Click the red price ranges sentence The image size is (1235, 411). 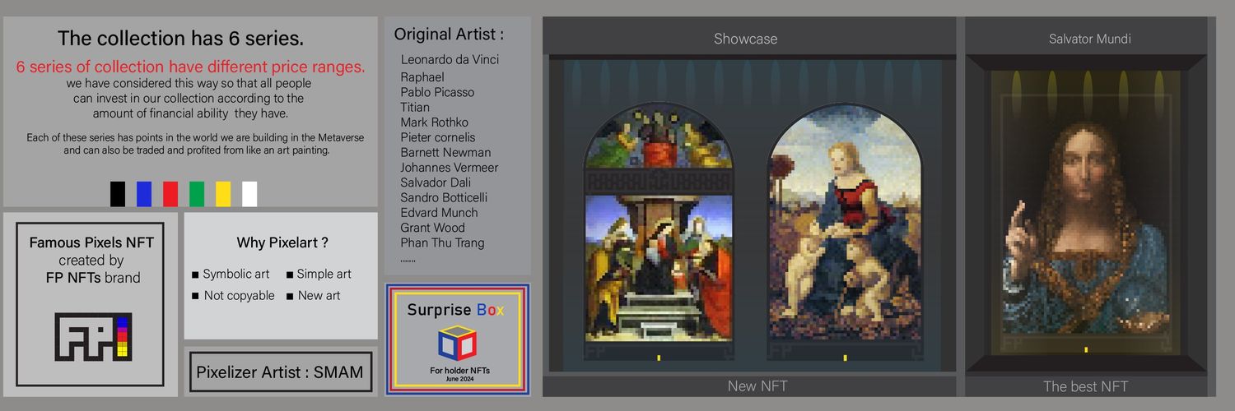tap(190, 67)
